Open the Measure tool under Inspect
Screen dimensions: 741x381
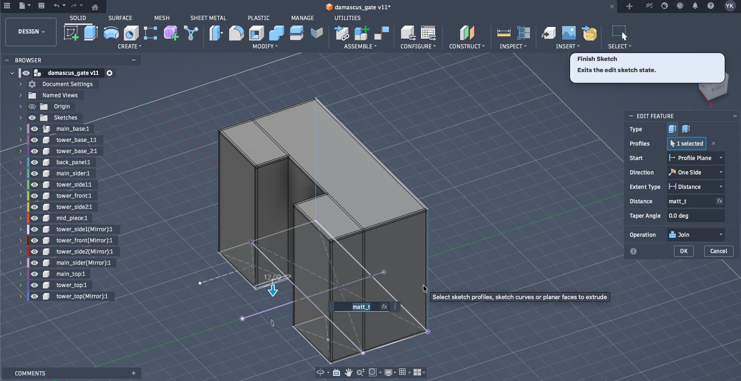pos(503,33)
